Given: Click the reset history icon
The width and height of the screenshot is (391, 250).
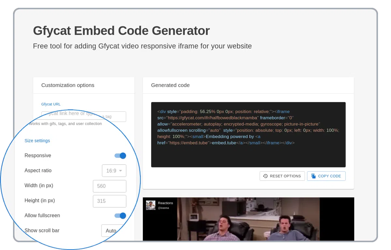Looking at the screenshot, I should point(265,176).
